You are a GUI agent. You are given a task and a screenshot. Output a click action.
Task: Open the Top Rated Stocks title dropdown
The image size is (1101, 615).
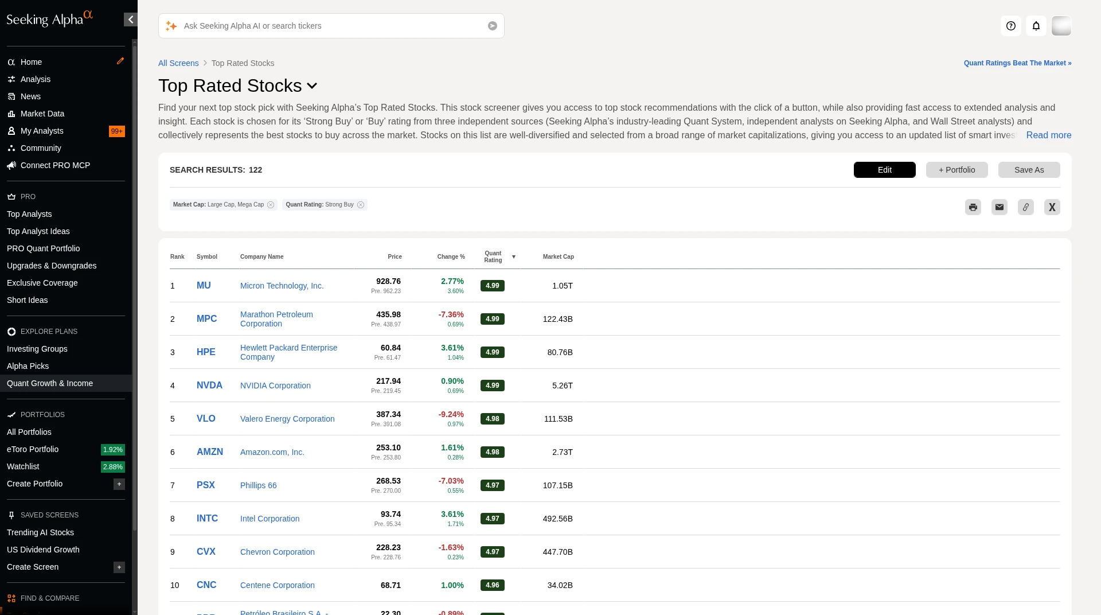[312, 86]
